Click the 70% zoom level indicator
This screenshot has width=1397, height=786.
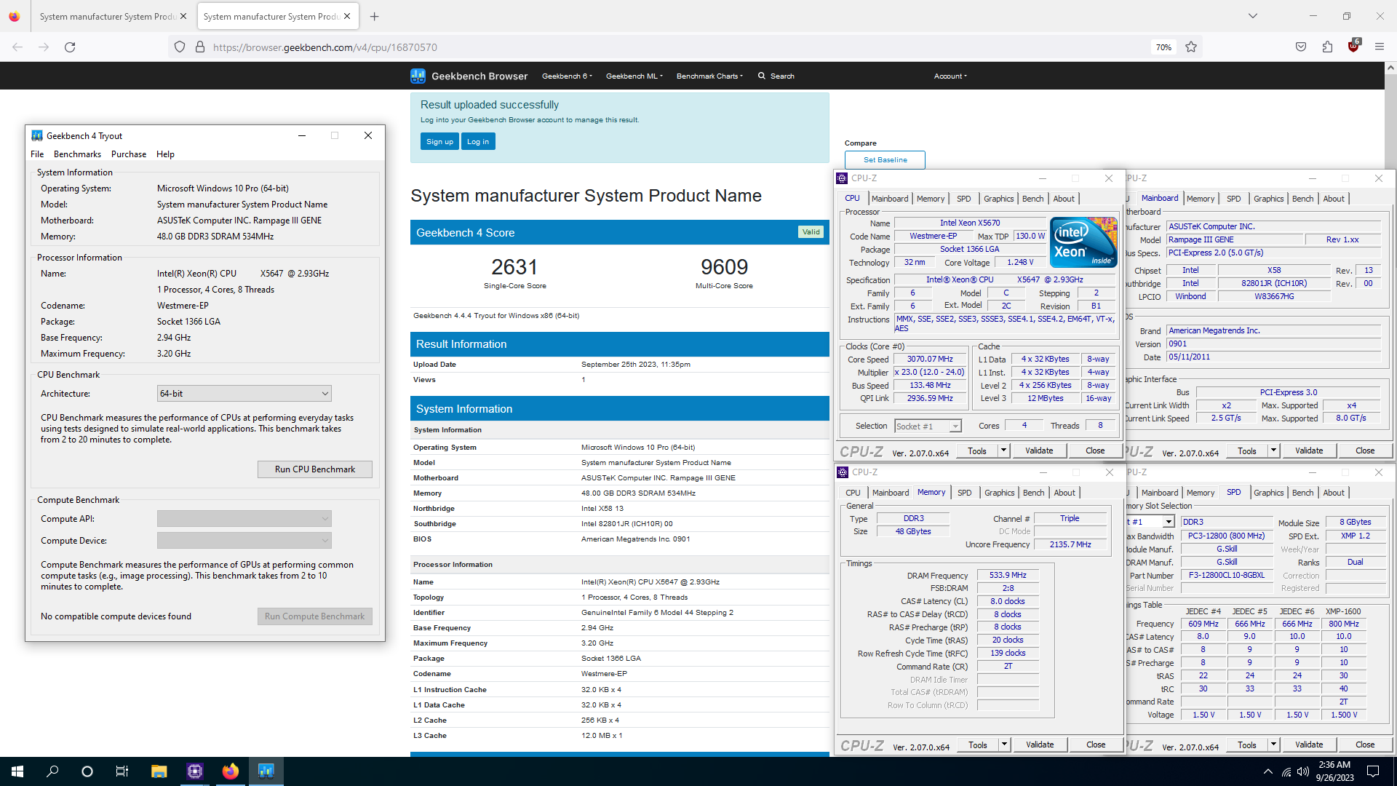pyautogui.click(x=1163, y=47)
